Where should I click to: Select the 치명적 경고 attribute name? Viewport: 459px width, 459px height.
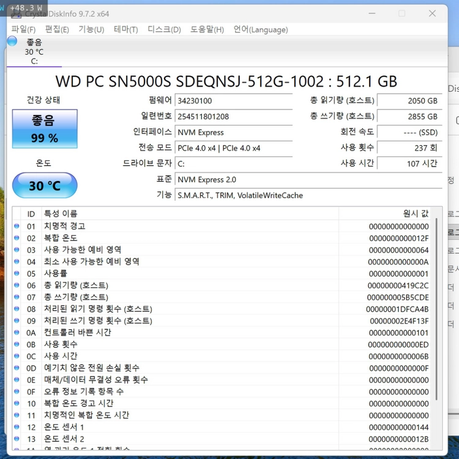[65, 226]
